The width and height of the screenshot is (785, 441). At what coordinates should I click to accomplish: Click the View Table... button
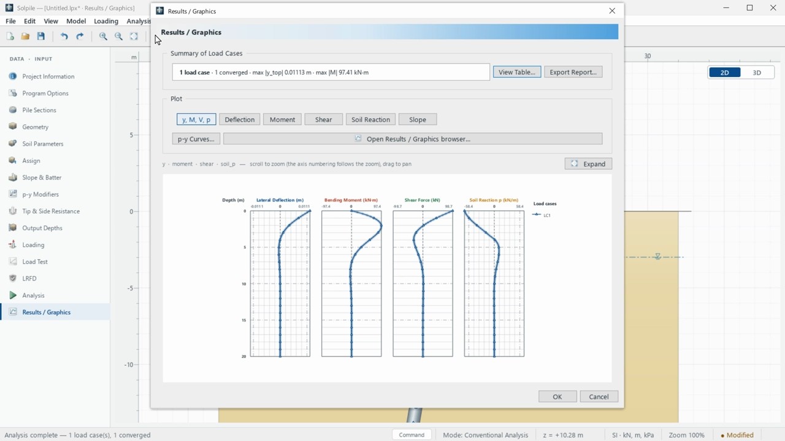click(x=516, y=72)
